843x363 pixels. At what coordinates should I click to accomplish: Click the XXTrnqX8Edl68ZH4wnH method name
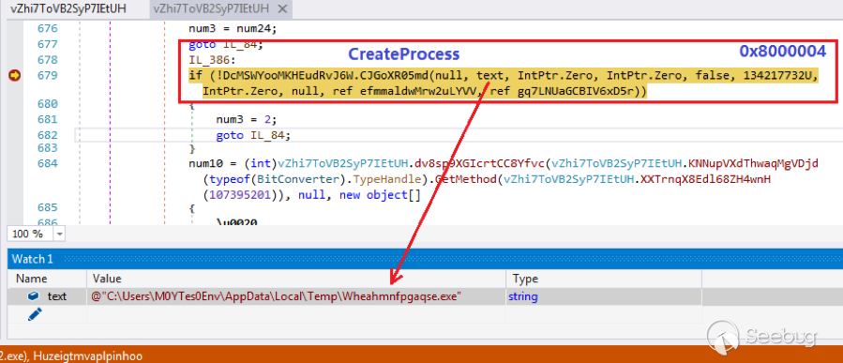click(704, 179)
